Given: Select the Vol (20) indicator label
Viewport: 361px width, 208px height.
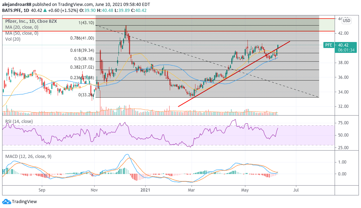Looking at the screenshot, I should [13, 39].
